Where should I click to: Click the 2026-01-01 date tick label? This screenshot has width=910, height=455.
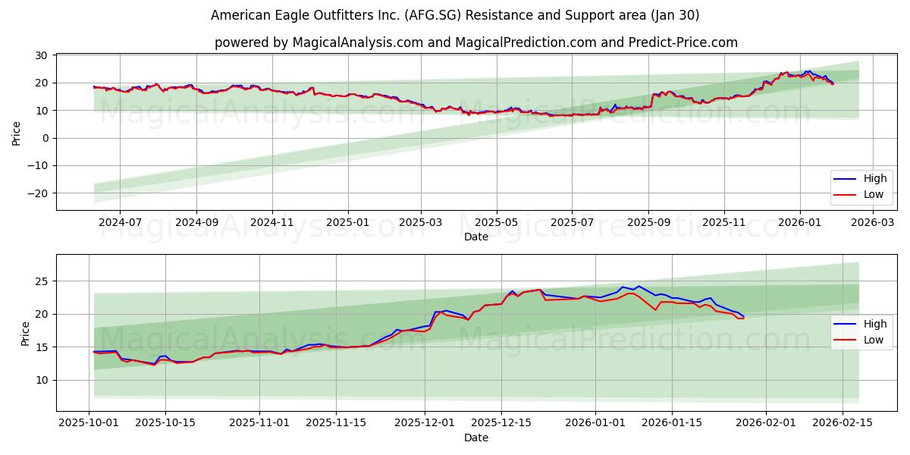(x=594, y=424)
